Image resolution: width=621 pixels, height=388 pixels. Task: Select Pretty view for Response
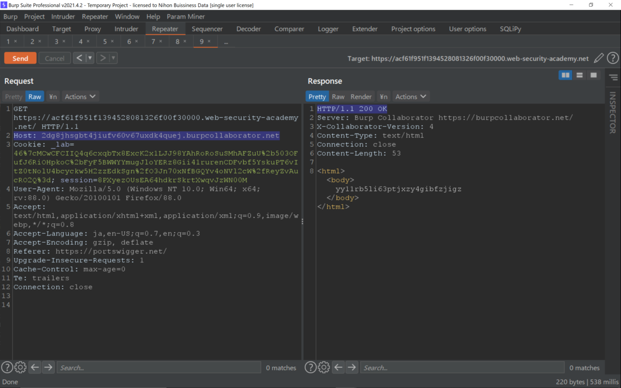[x=317, y=97]
